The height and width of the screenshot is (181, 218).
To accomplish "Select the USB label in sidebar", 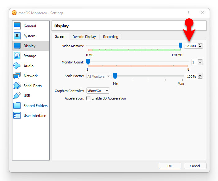I will (x=27, y=96).
